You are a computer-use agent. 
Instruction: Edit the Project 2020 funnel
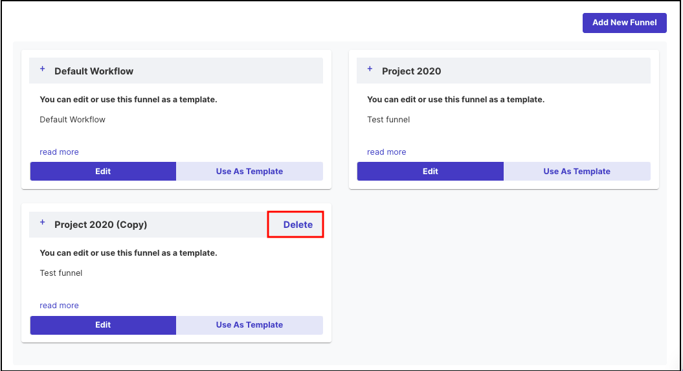[x=431, y=171]
